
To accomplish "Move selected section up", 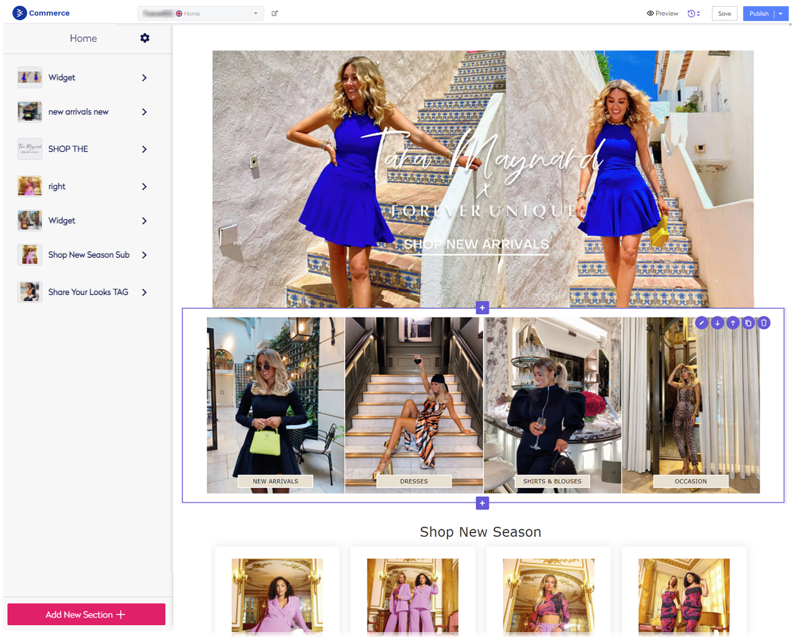I will pos(733,323).
